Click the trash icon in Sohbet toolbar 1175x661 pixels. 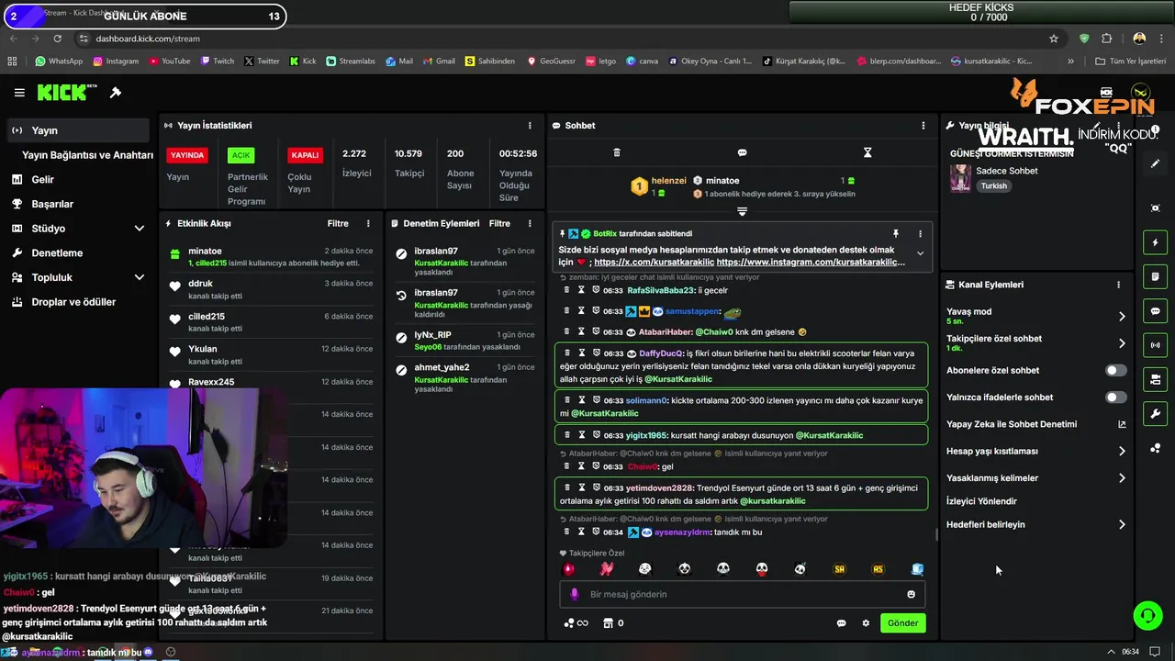pyautogui.click(x=617, y=152)
